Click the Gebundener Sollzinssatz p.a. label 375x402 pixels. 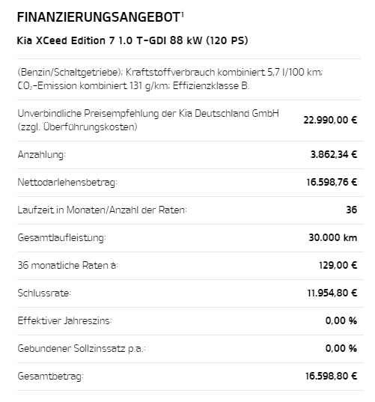pyautogui.click(x=82, y=348)
